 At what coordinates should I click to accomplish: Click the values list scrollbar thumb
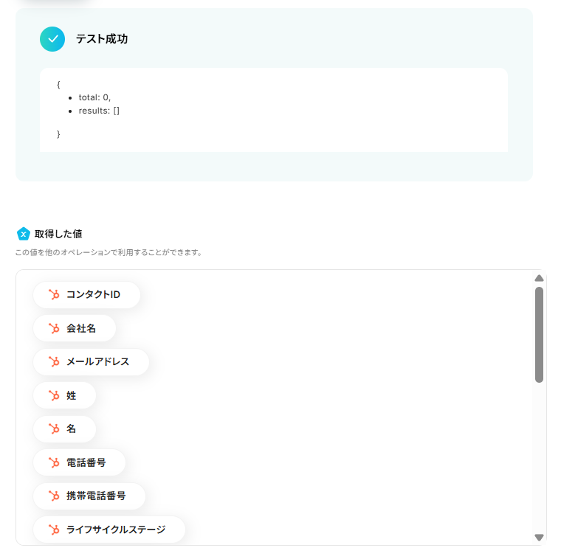pos(539,335)
